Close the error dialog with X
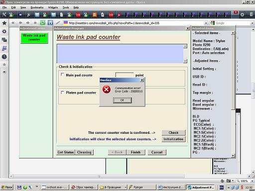This screenshot has width=255, height=191. [x=142, y=80]
